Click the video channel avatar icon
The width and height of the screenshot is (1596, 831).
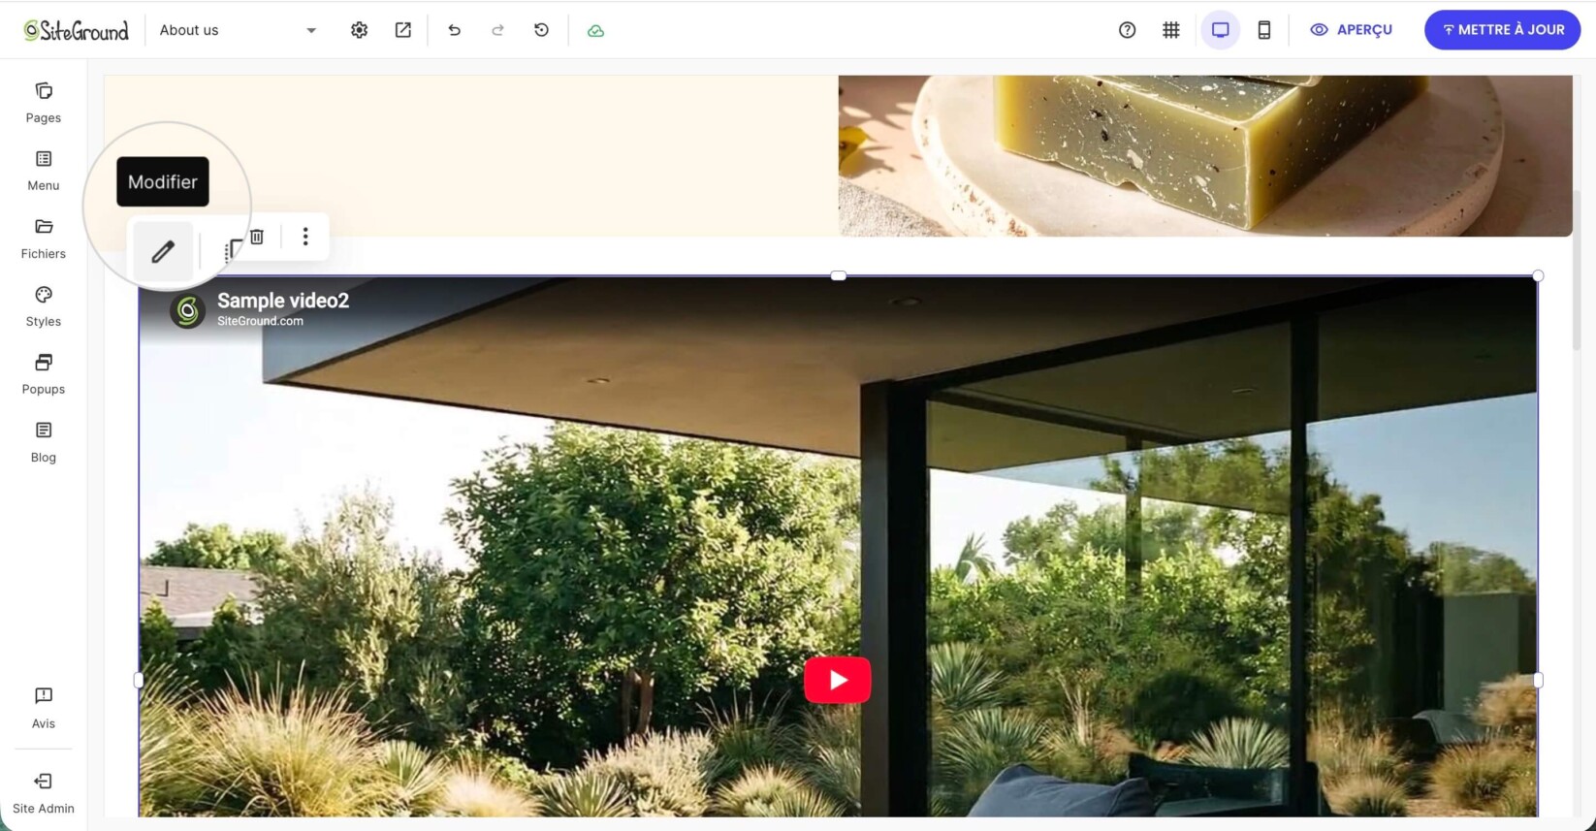pyautogui.click(x=187, y=310)
